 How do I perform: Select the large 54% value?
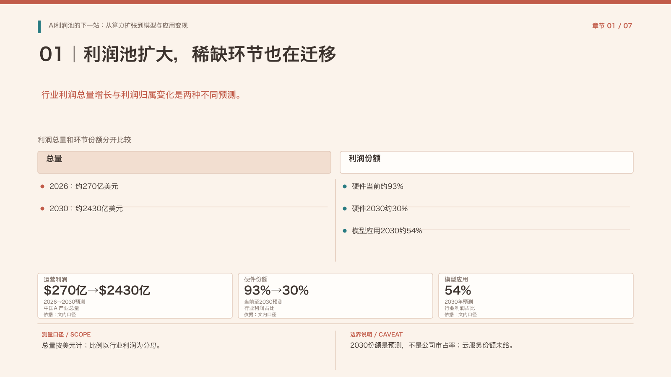[458, 290]
